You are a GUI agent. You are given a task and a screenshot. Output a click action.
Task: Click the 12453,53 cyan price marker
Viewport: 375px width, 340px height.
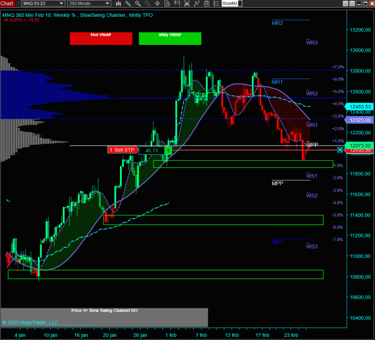[359, 107]
